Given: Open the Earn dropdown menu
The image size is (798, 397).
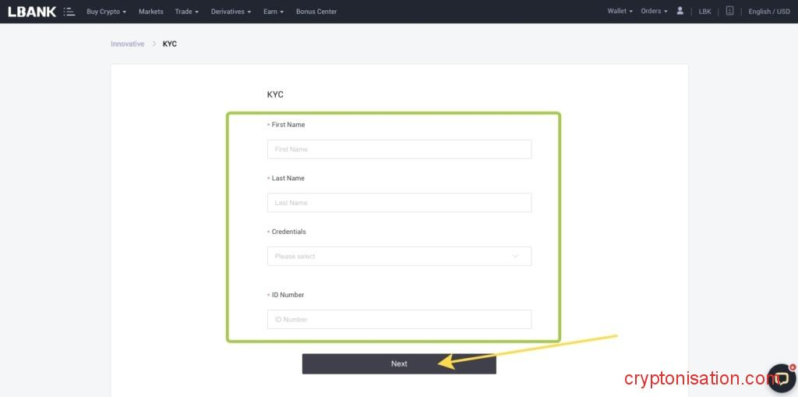Looking at the screenshot, I should pyautogui.click(x=274, y=12).
